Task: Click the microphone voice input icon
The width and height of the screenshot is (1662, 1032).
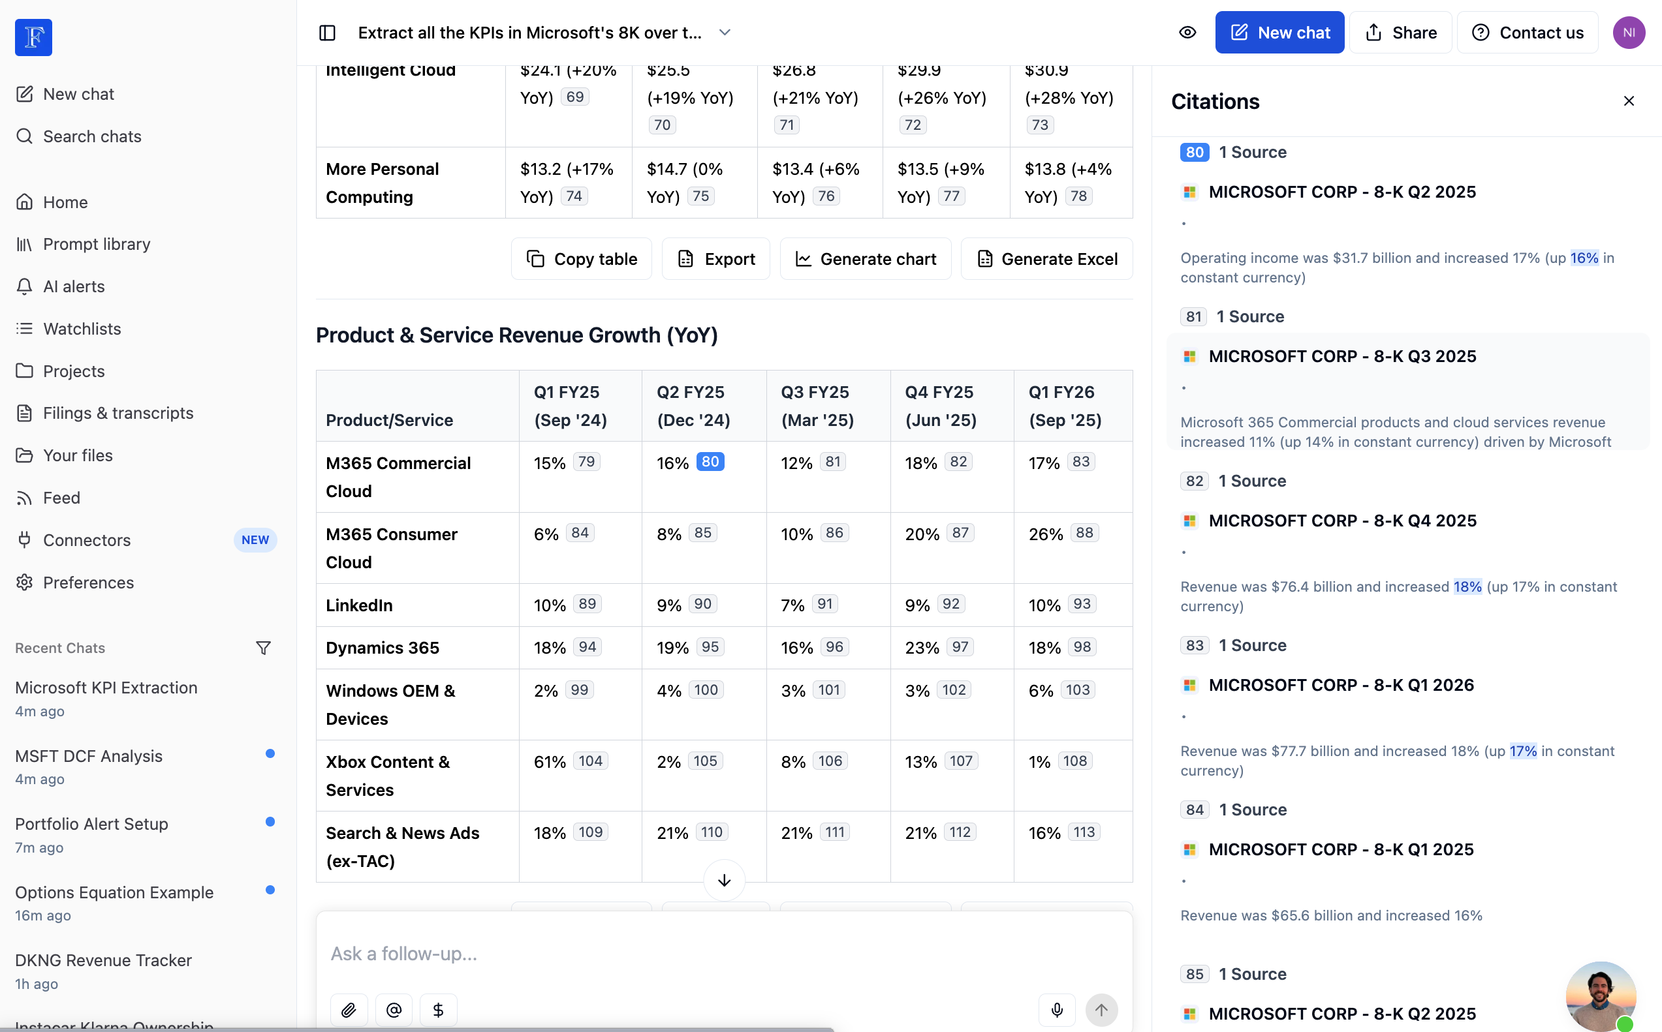Action: click(1056, 1009)
